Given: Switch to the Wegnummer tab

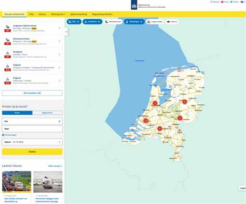Looking at the screenshot, I should 47,113.
